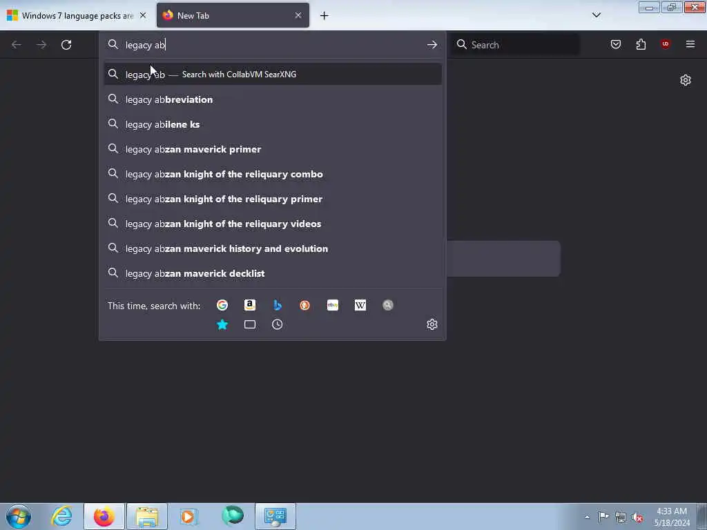
Task: Select 'legacy abzan maverick decklist' suggestion
Action: pos(273,273)
